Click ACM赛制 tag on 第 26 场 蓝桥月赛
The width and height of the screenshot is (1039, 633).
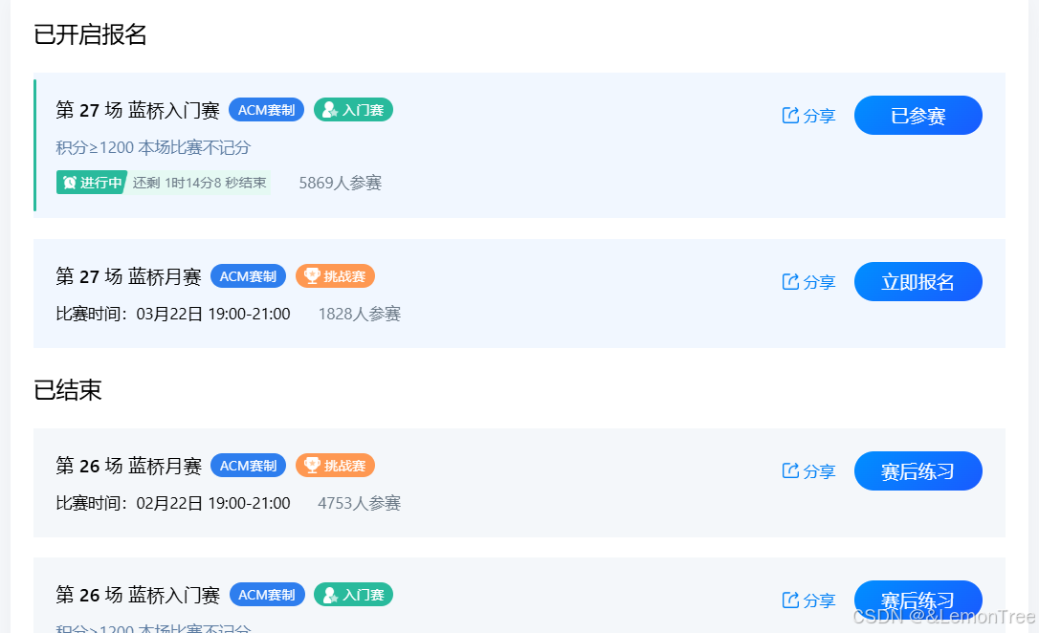click(248, 466)
